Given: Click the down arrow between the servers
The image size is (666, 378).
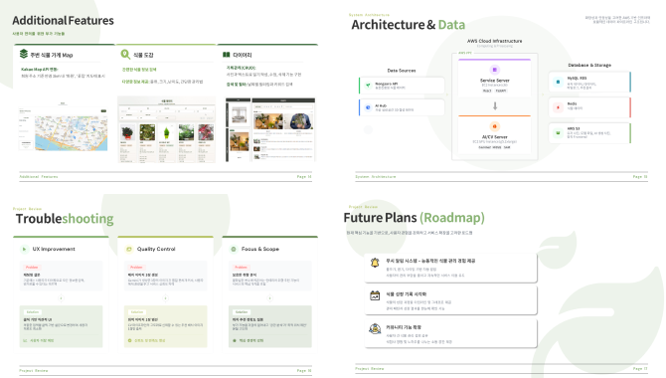Looking at the screenshot, I should pos(495,106).
